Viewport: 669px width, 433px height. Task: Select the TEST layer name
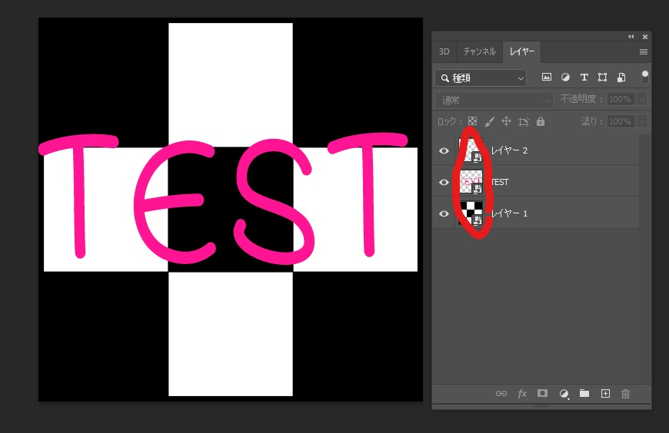[x=500, y=182]
